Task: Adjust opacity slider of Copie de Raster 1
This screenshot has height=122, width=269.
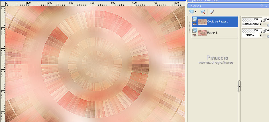Action: (252, 19)
